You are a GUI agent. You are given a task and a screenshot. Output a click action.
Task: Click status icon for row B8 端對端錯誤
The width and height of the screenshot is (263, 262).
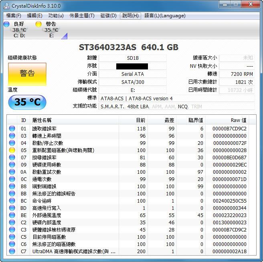coord(12,186)
